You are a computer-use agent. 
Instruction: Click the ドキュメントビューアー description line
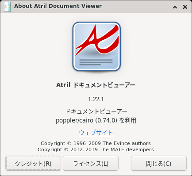(x=96, y=111)
